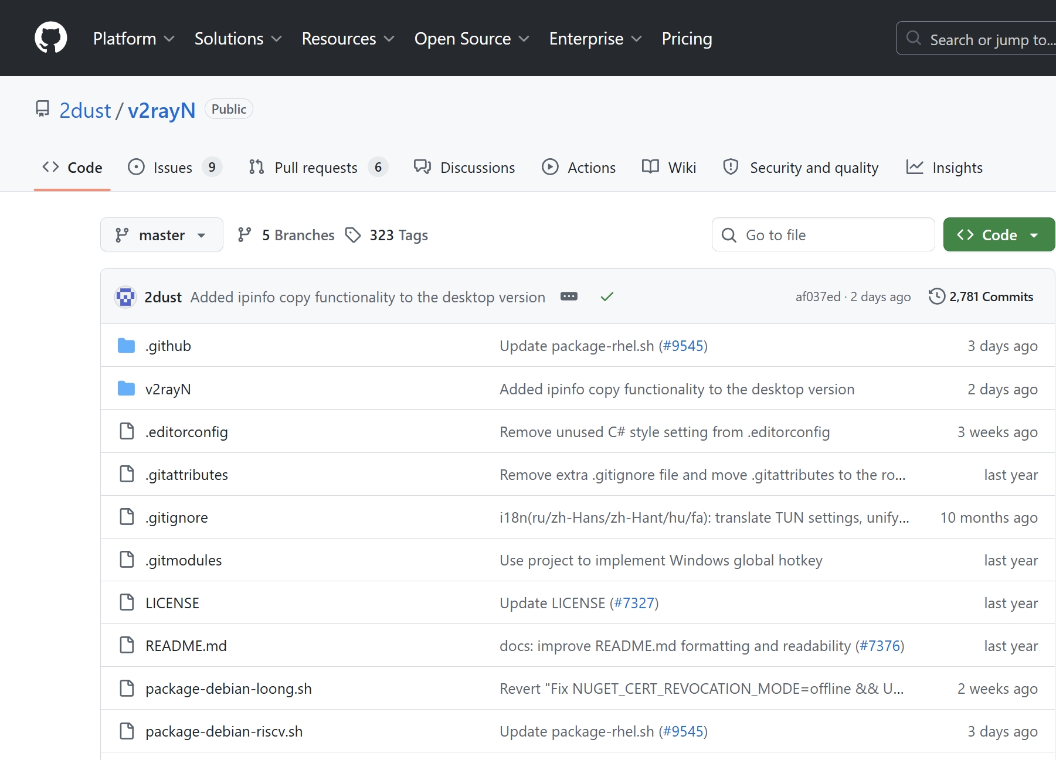This screenshot has height=760, width=1056.
Task: Open commit 'Use project to implement Windows global hotkey'
Action: (x=661, y=560)
